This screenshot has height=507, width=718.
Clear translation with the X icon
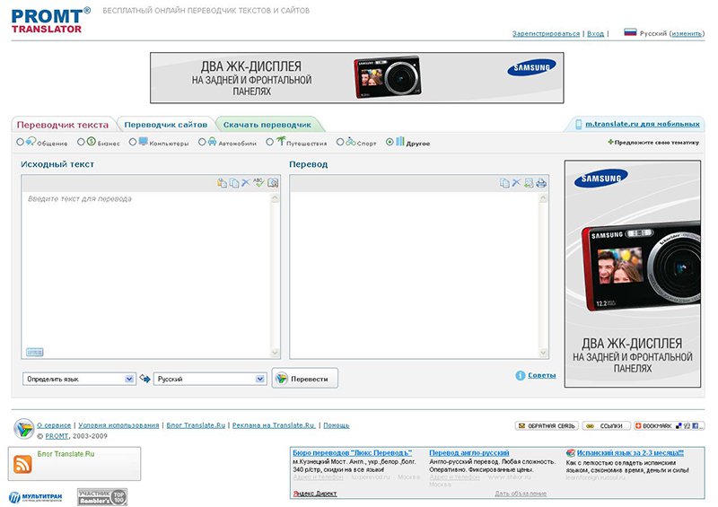[516, 183]
